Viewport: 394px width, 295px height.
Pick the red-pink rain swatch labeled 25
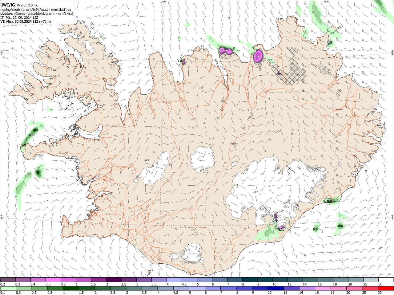tap(371, 289)
